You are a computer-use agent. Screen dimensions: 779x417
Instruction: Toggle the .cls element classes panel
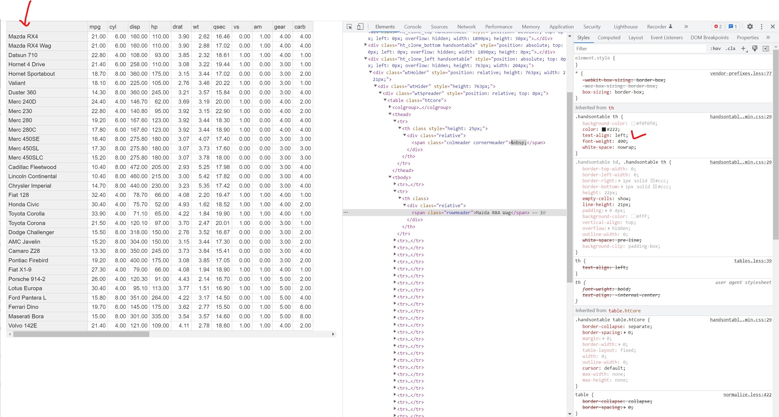pos(730,48)
